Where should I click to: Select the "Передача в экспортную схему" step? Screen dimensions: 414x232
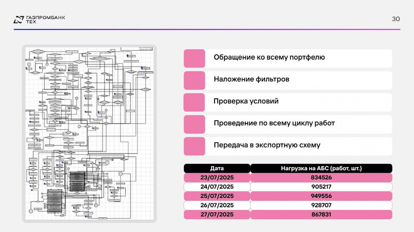[268, 145]
